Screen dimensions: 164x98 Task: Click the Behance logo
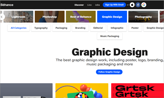coord(7,5)
